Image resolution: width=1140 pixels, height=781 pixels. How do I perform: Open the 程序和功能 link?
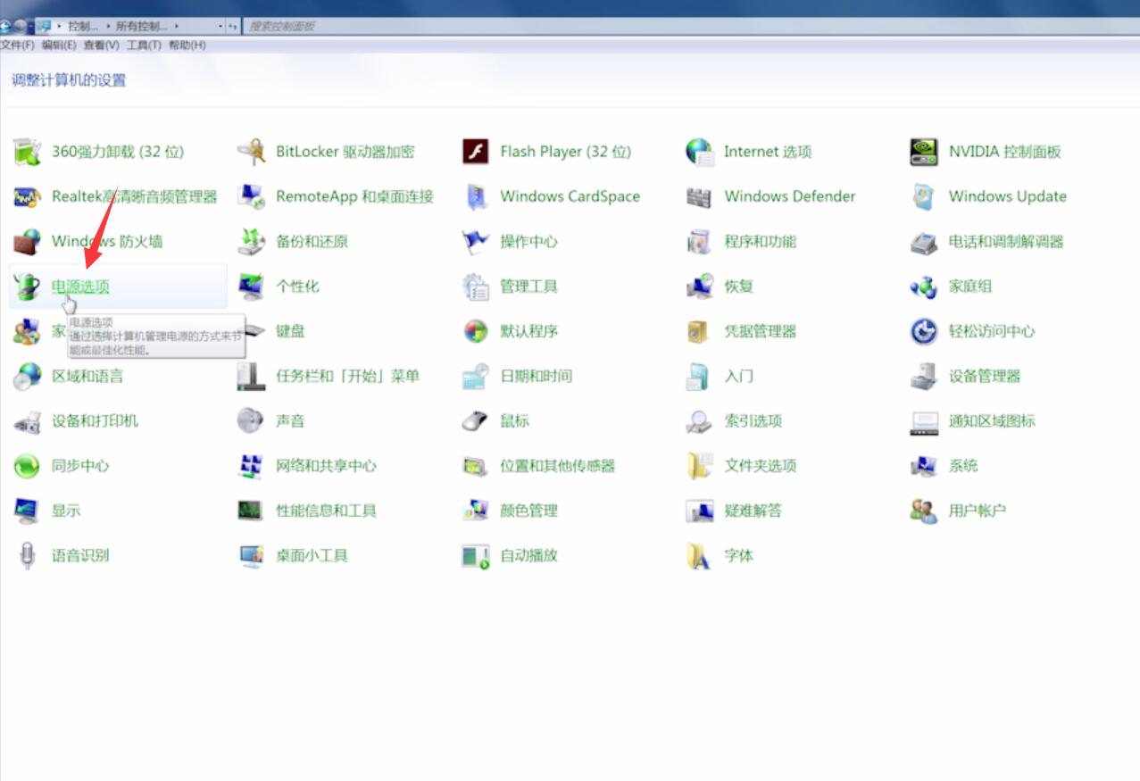pos(760,241)
